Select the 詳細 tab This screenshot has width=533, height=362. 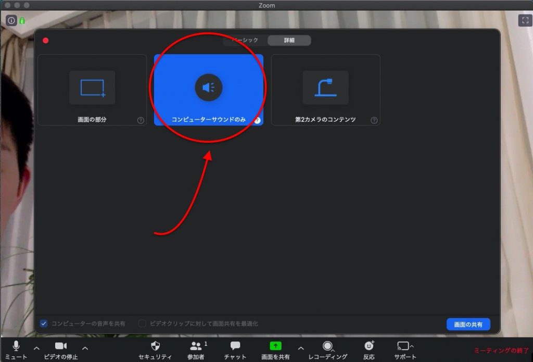(289, 40)
